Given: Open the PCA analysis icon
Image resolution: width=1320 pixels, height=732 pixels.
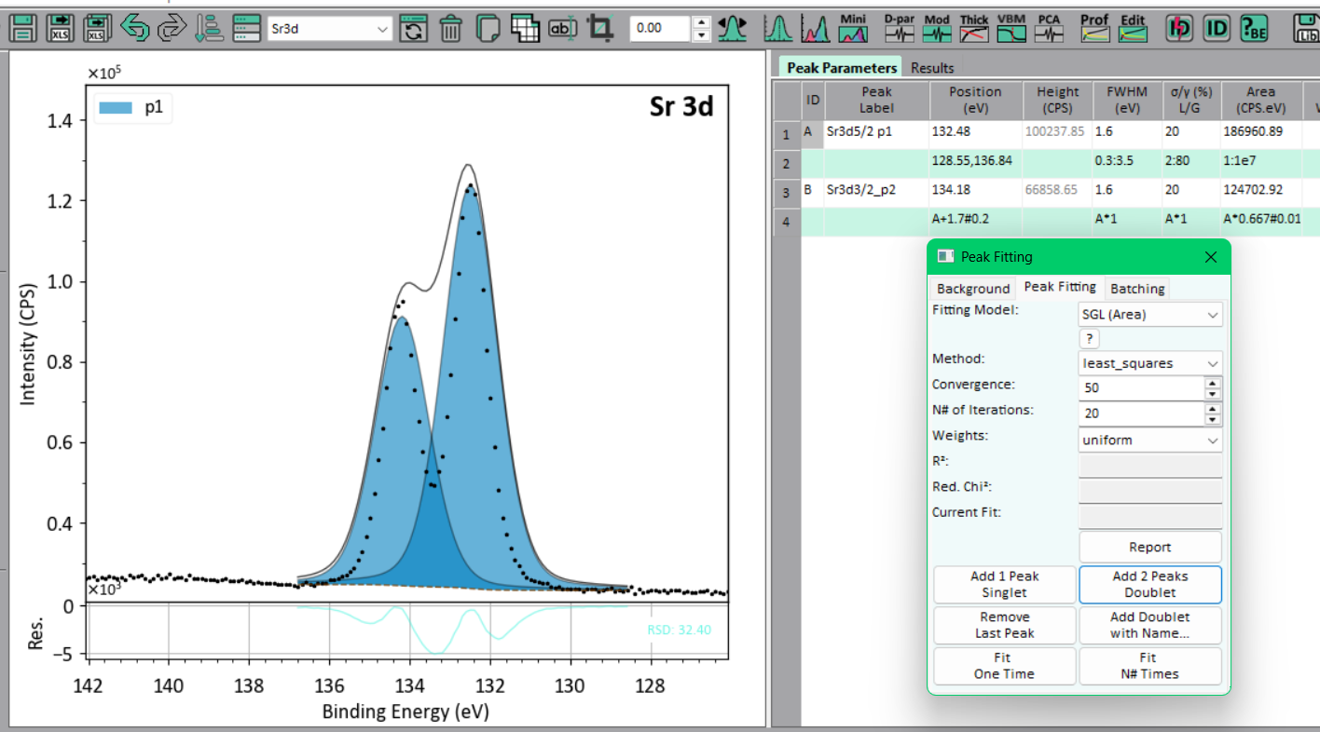Looking at the screenshot, I should pos(1049,28).
